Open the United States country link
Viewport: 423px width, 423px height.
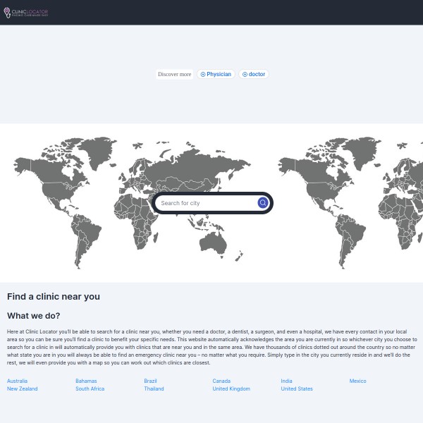pos(297,388)
